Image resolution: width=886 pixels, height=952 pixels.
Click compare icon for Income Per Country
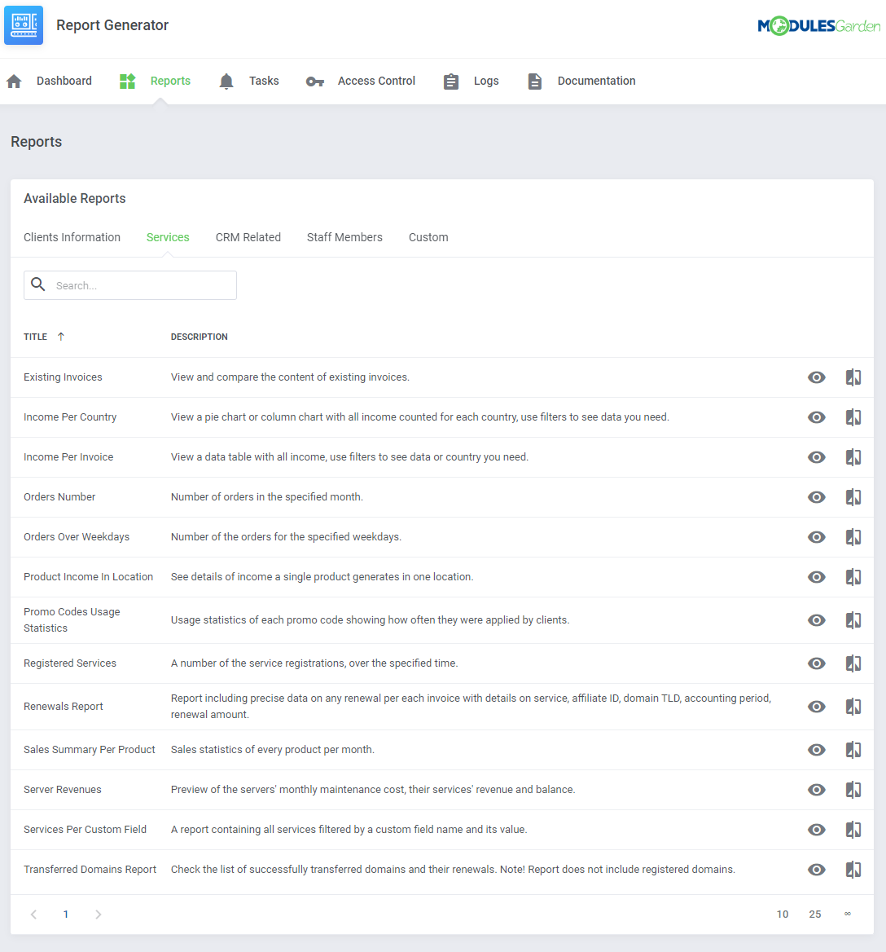click(853, 417)
